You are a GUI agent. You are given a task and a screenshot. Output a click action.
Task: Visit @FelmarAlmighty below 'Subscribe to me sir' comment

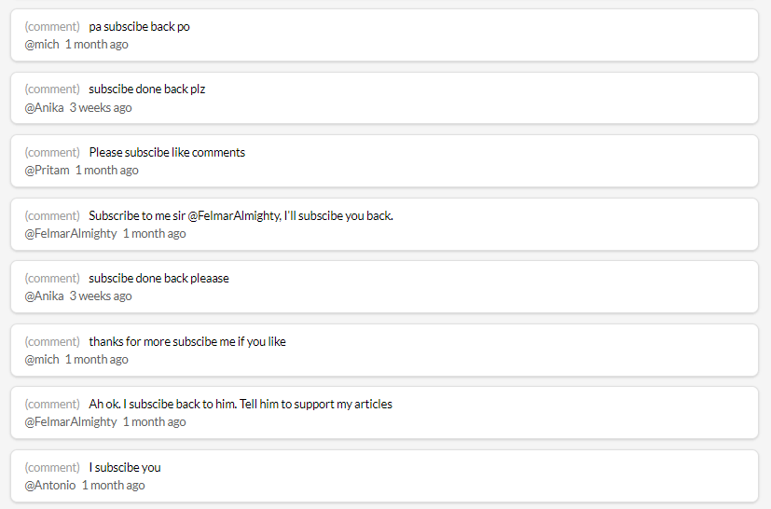pyautogui.click(x=71, y=234)
